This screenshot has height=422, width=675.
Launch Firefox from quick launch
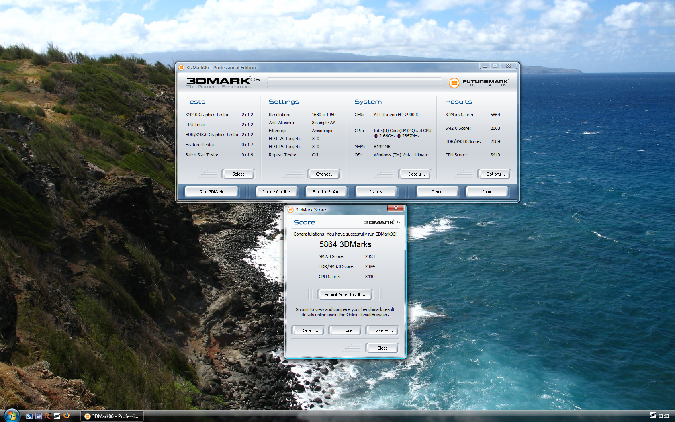[x=67, y=416]
